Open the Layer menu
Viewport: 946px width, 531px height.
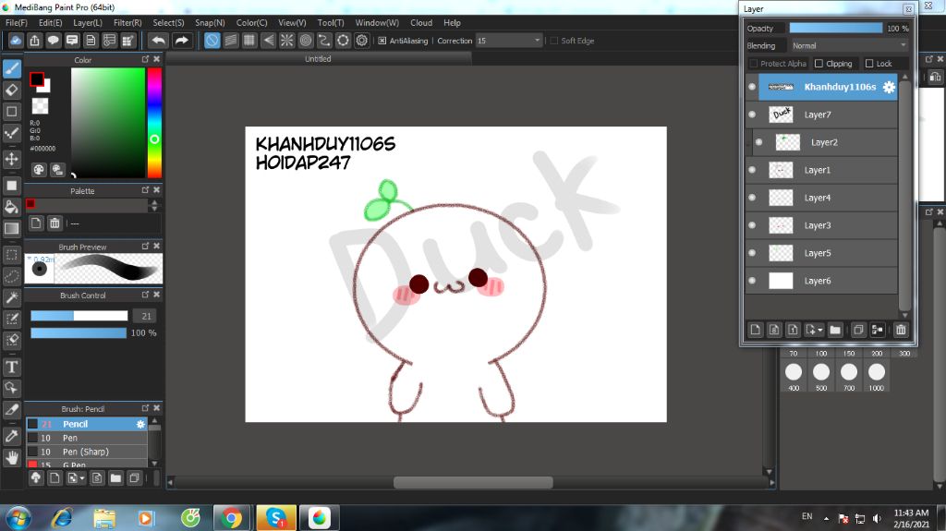tap(88, 23)
